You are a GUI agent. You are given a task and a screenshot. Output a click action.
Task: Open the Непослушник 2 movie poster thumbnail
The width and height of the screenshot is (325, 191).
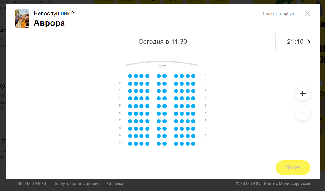pyautogui.click(x=22, y=19)
